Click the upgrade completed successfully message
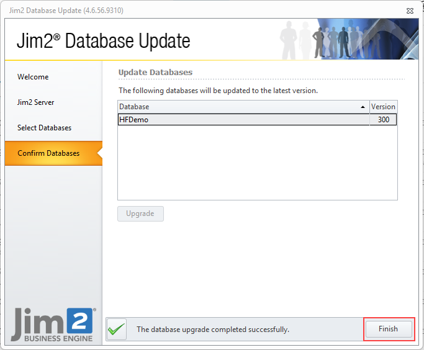Image resolution: width=424 pixels, height=350 pixels. [x=213, y=330]
